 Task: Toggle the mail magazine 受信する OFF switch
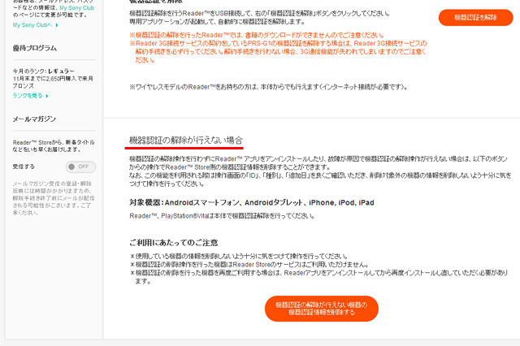point(80,167)
